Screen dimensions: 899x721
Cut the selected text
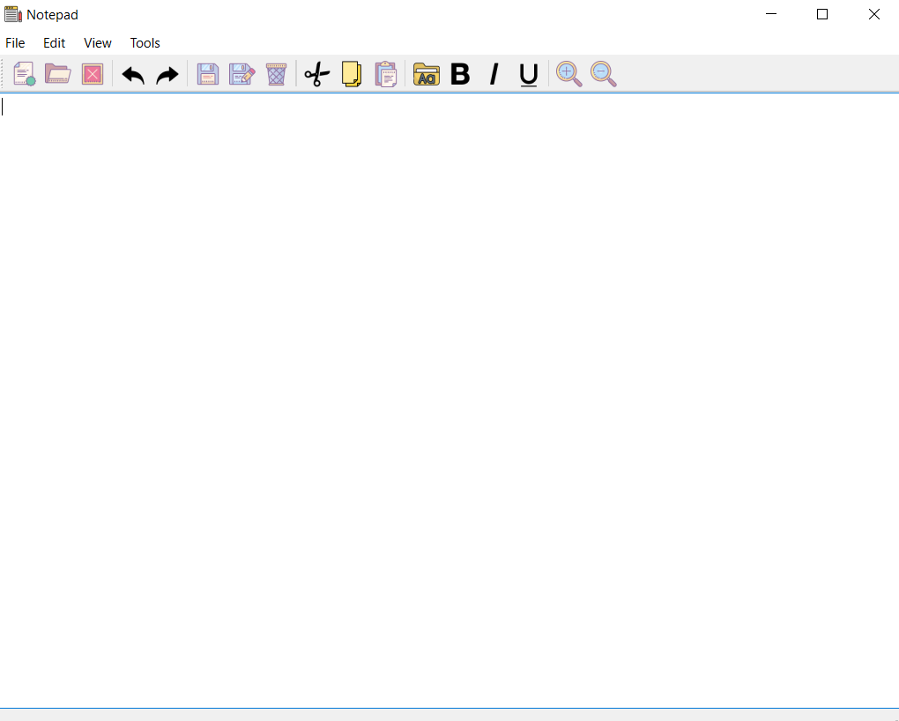[316, 74]
